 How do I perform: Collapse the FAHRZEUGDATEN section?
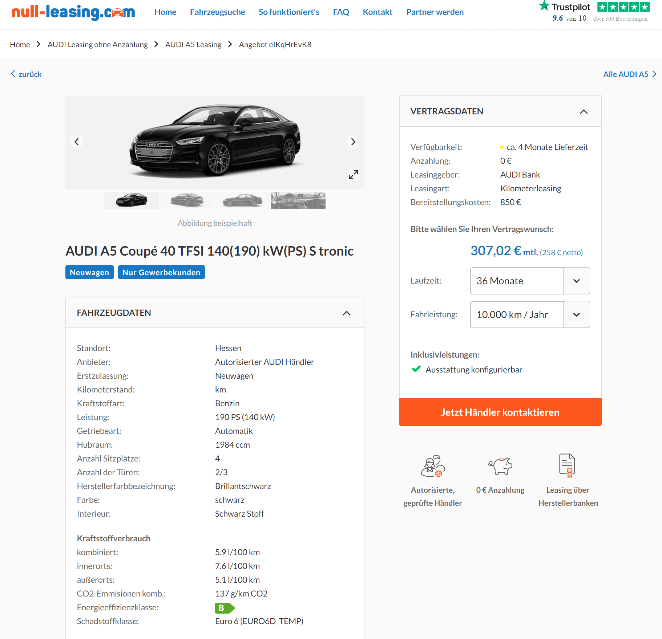347,313
